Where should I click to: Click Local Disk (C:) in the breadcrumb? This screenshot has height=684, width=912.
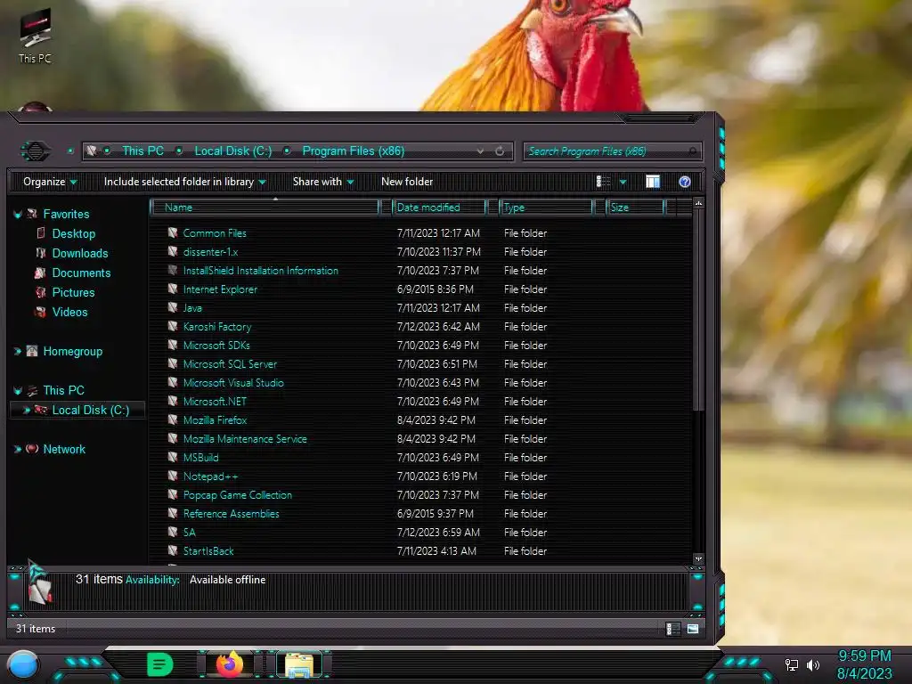tap(232, 151)
